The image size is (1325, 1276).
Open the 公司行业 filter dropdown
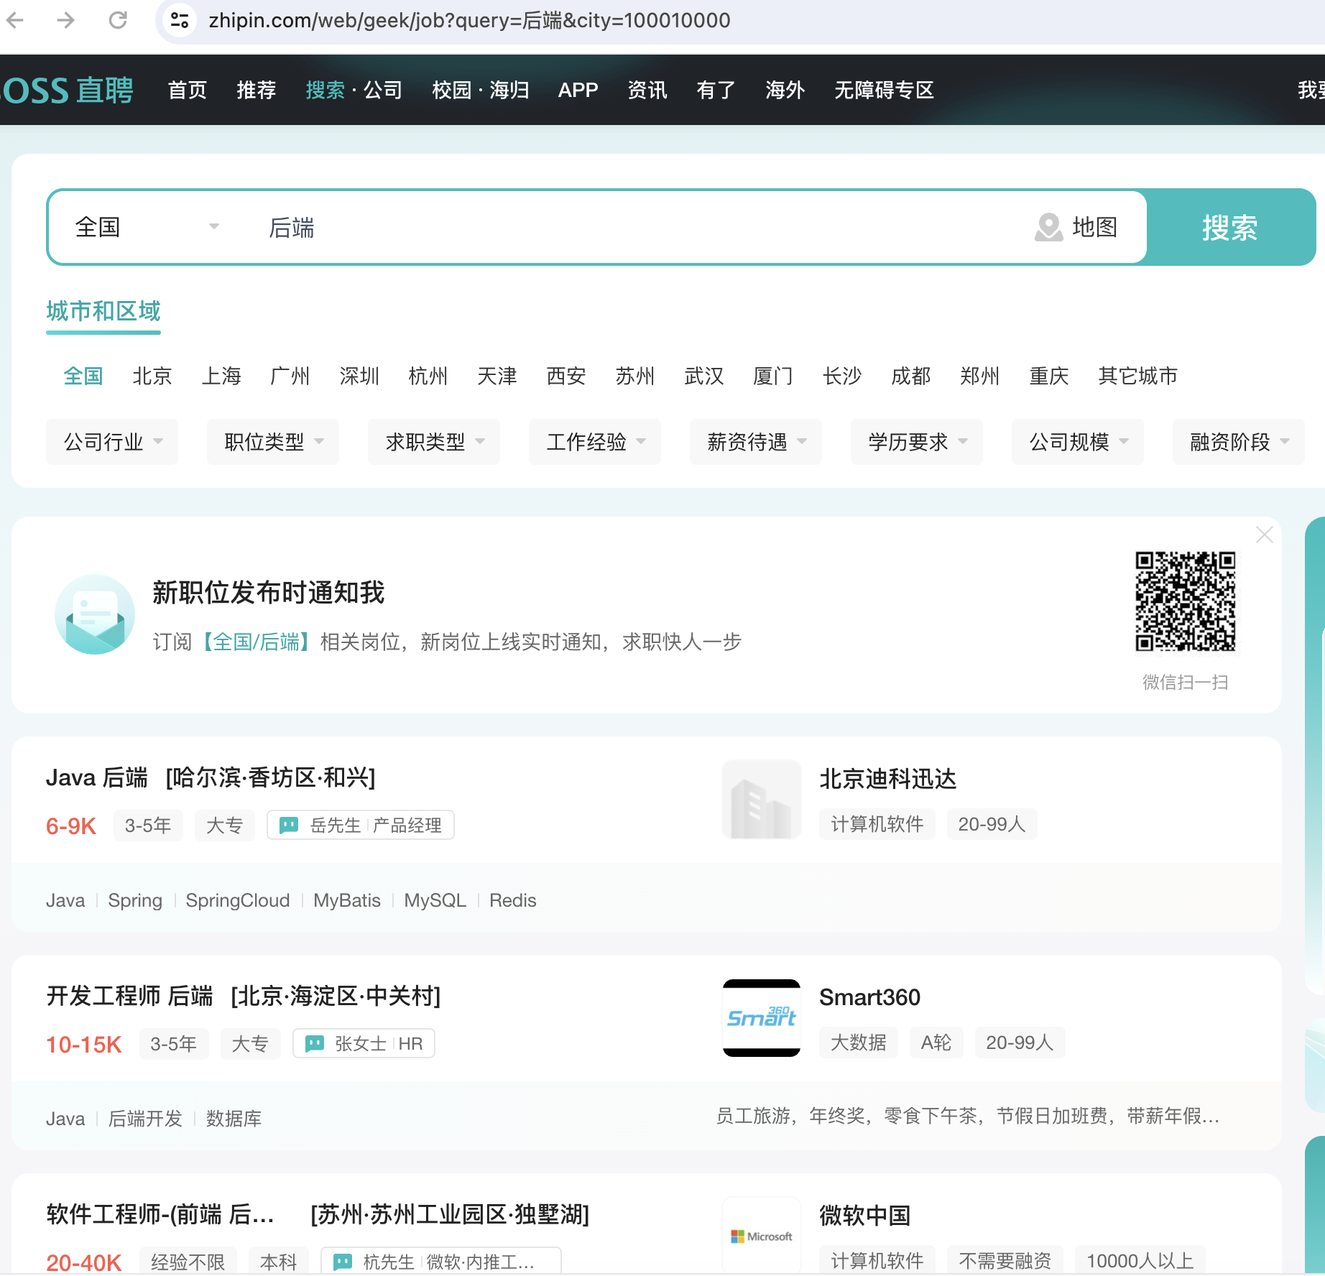tap(112, 442)
